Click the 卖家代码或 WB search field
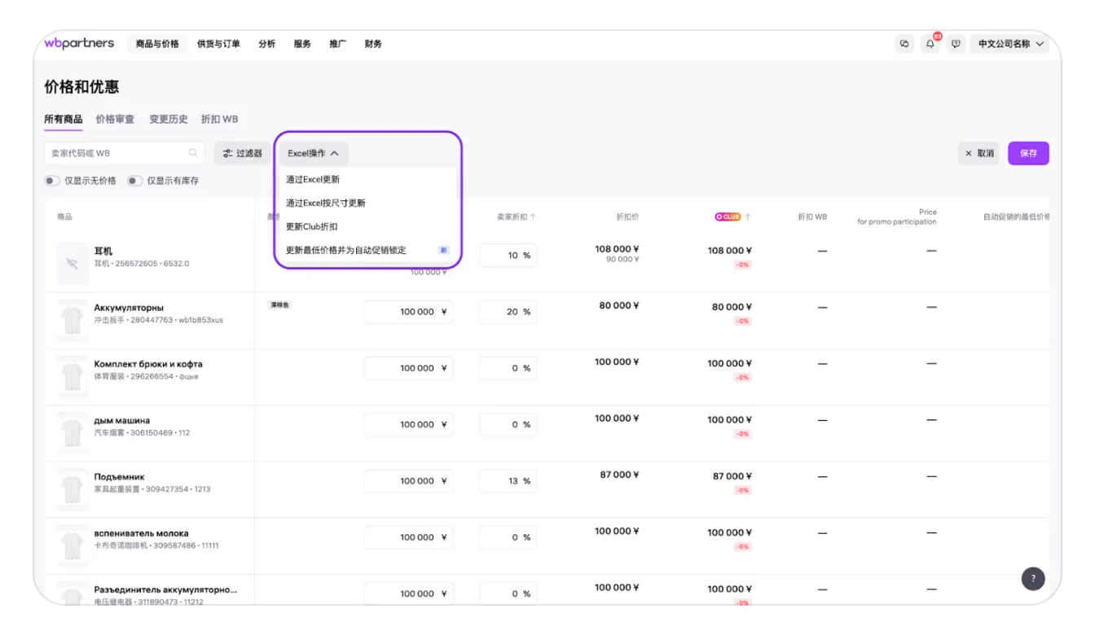The width and height of the screenshot is (1095, 635). click(114, 153)
